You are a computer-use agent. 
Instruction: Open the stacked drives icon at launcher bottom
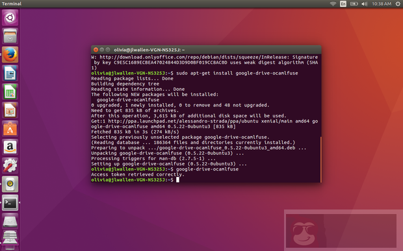tap(10, 239)
